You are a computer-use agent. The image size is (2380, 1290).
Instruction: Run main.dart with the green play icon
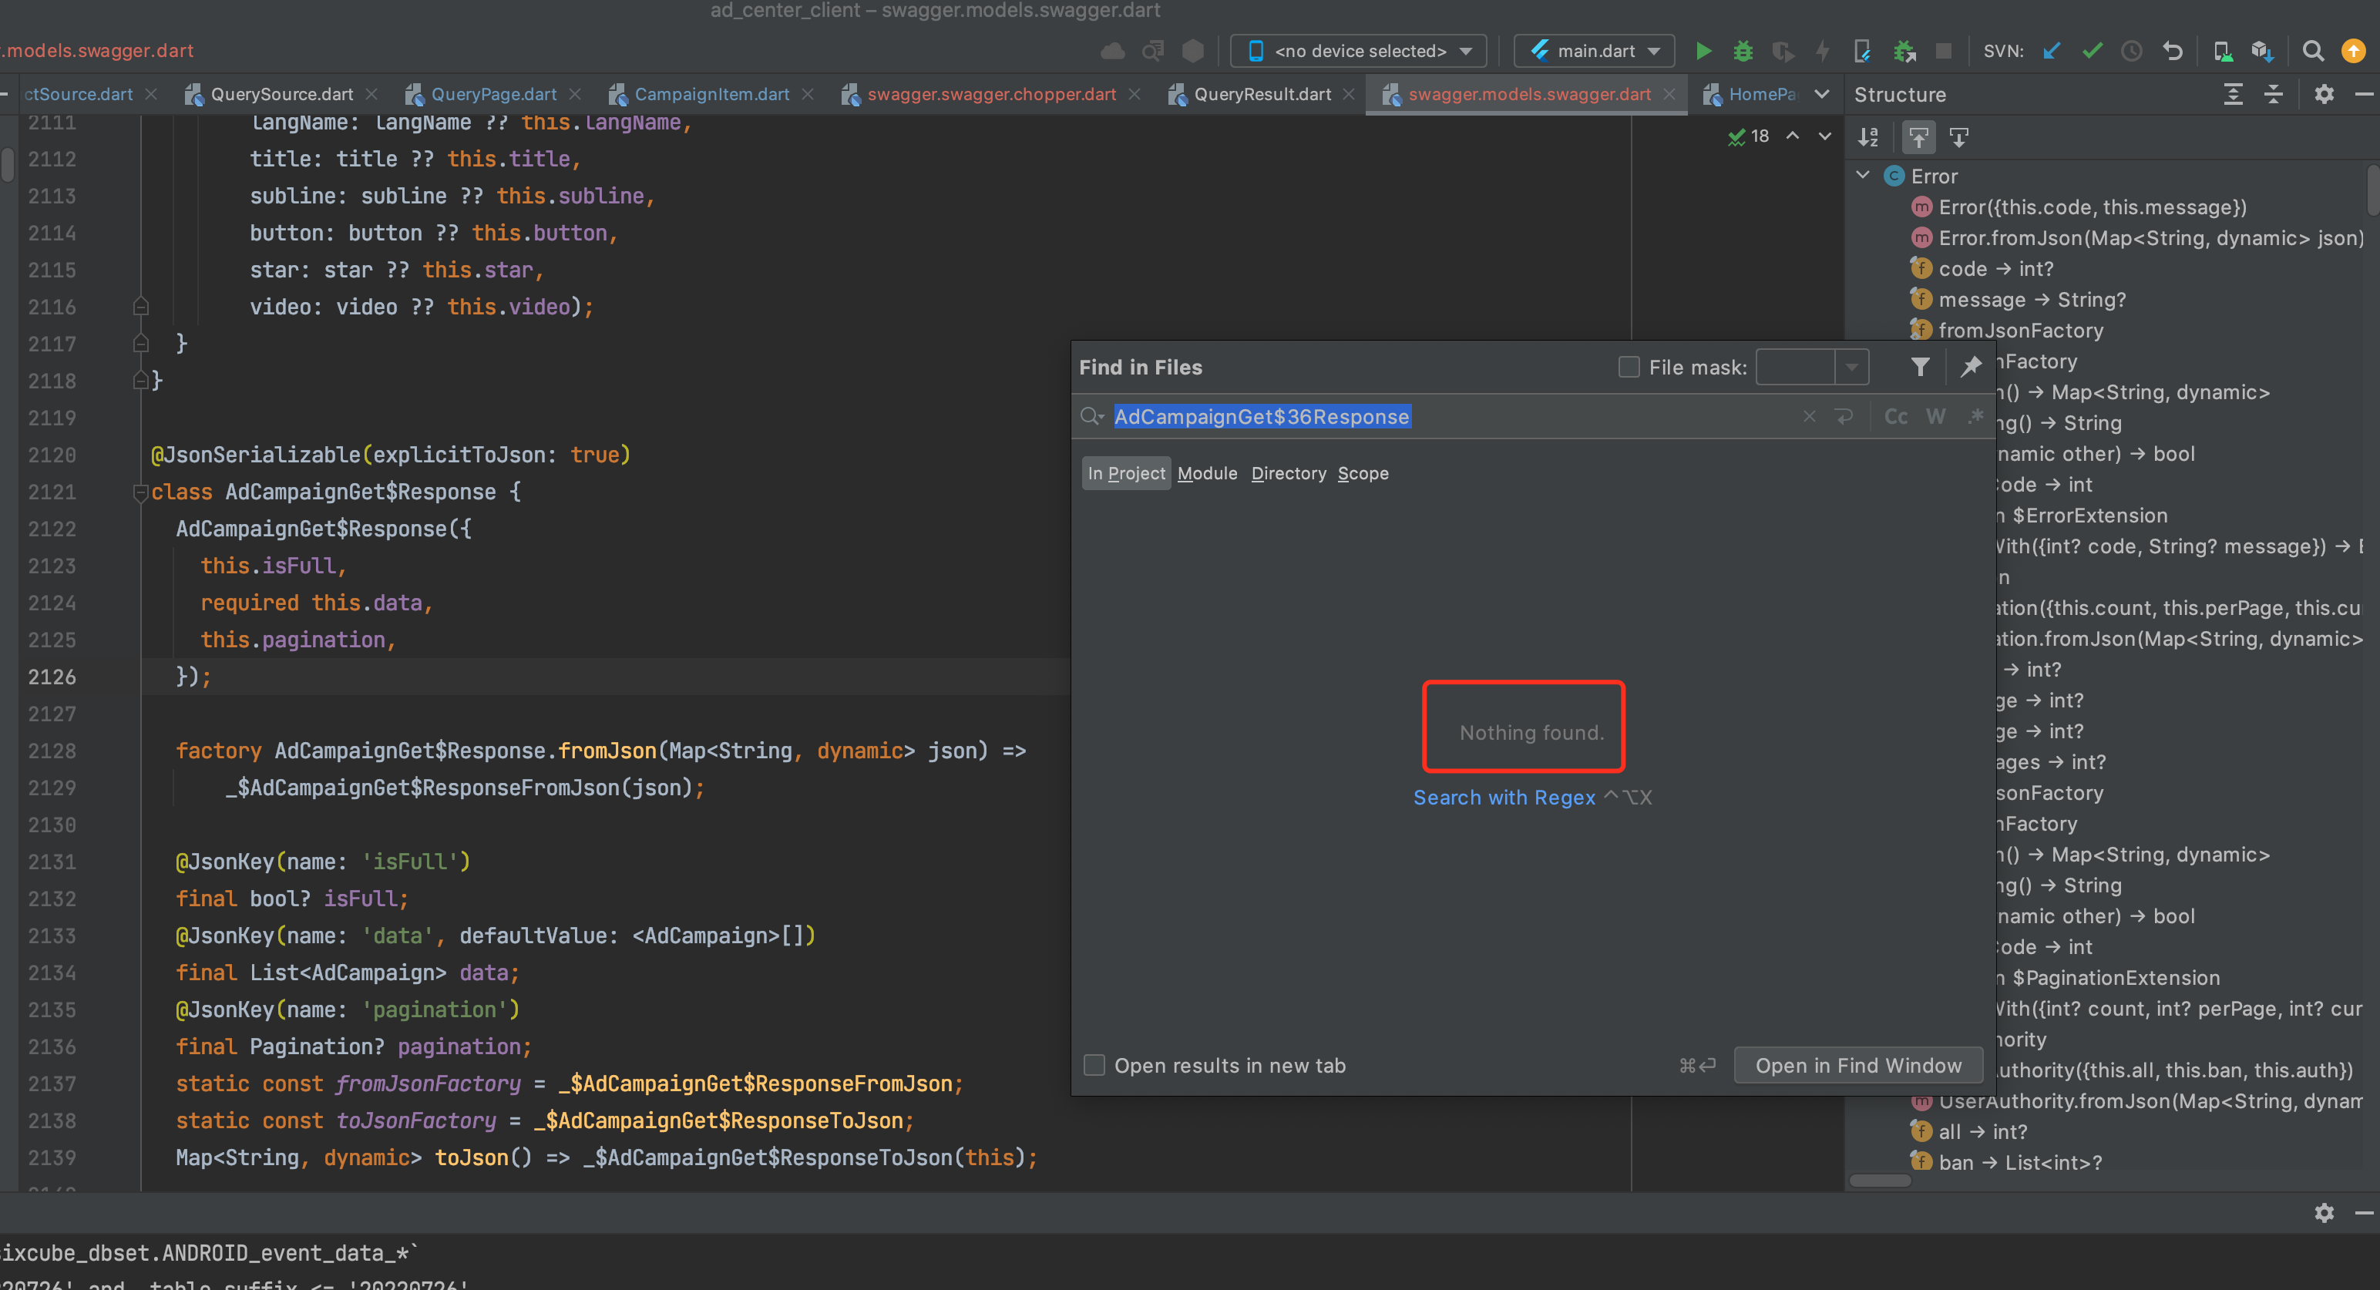[1703, 51]
